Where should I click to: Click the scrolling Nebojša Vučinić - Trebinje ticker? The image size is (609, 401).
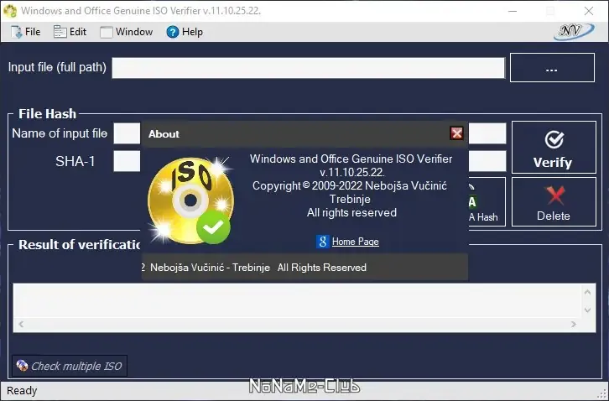tap(304, 268)
